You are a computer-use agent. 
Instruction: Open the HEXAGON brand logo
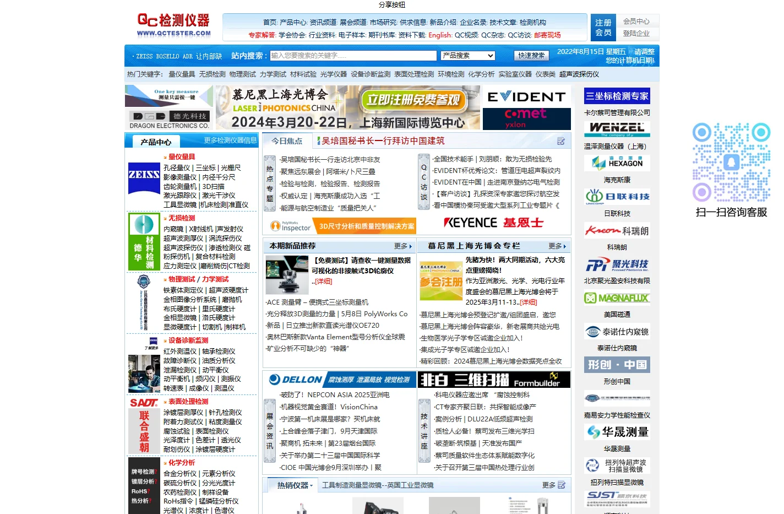pyautogui.click(x=617, y=163)
